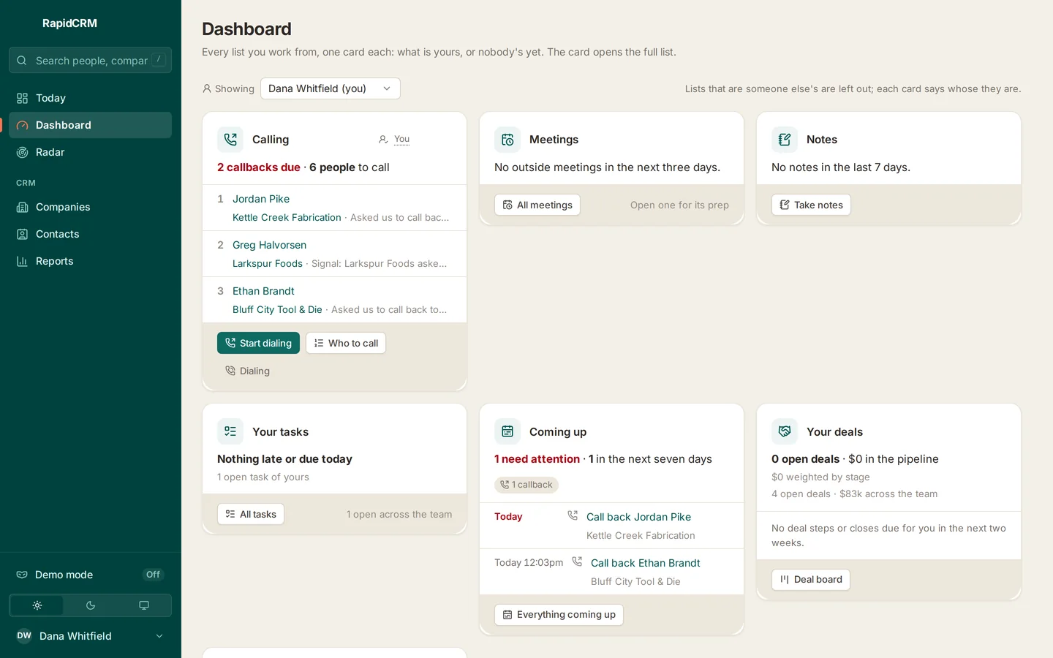This screenshot has width=1053, height=658.
Task: Click the Coming up card calendar icon
Action: coord(507,431)
